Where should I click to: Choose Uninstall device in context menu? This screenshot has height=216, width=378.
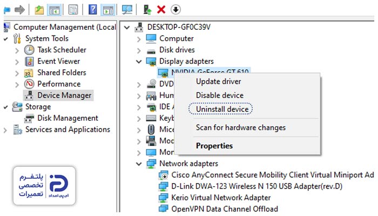222,109
